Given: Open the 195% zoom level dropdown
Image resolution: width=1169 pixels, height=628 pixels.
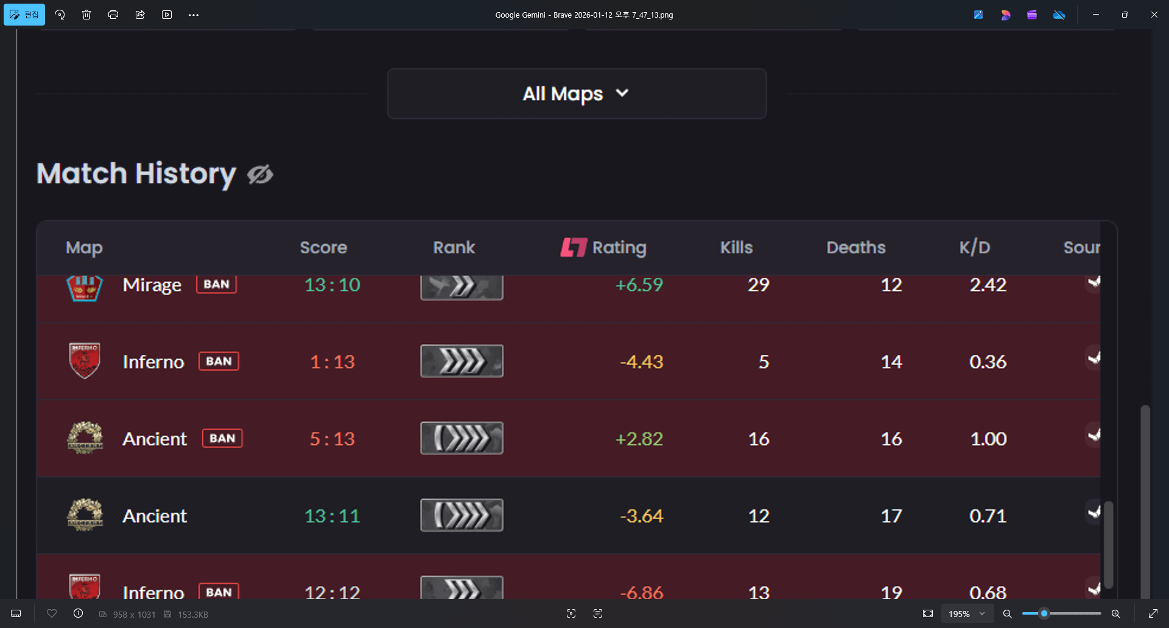Looking at the screenshot, I should pyautogui.click(x=966, y=613).
